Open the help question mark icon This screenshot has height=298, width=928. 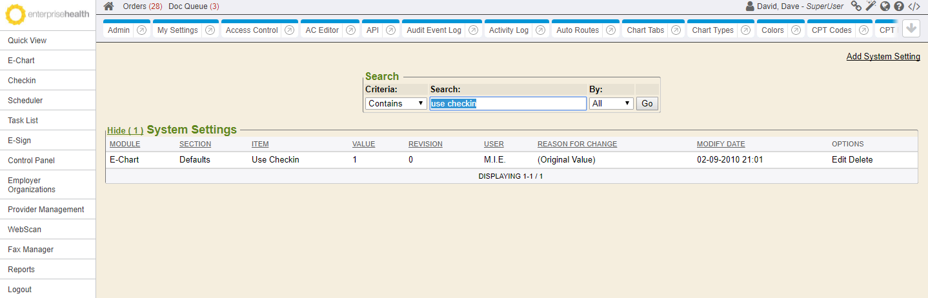pos(898,6)
